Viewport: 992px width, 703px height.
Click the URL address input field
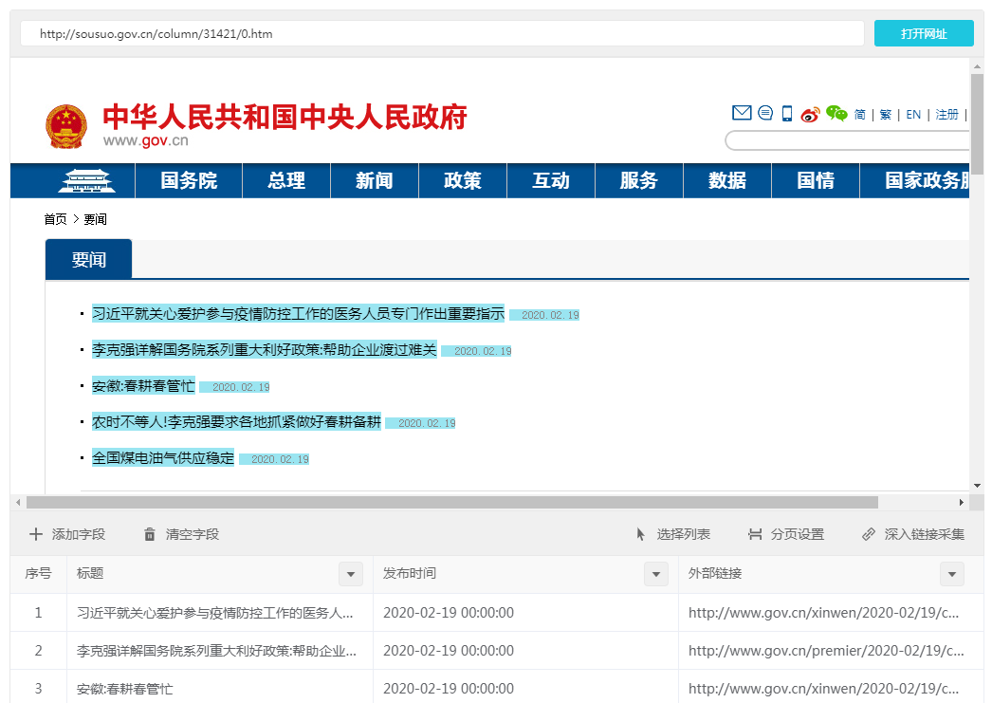[442, 33]
